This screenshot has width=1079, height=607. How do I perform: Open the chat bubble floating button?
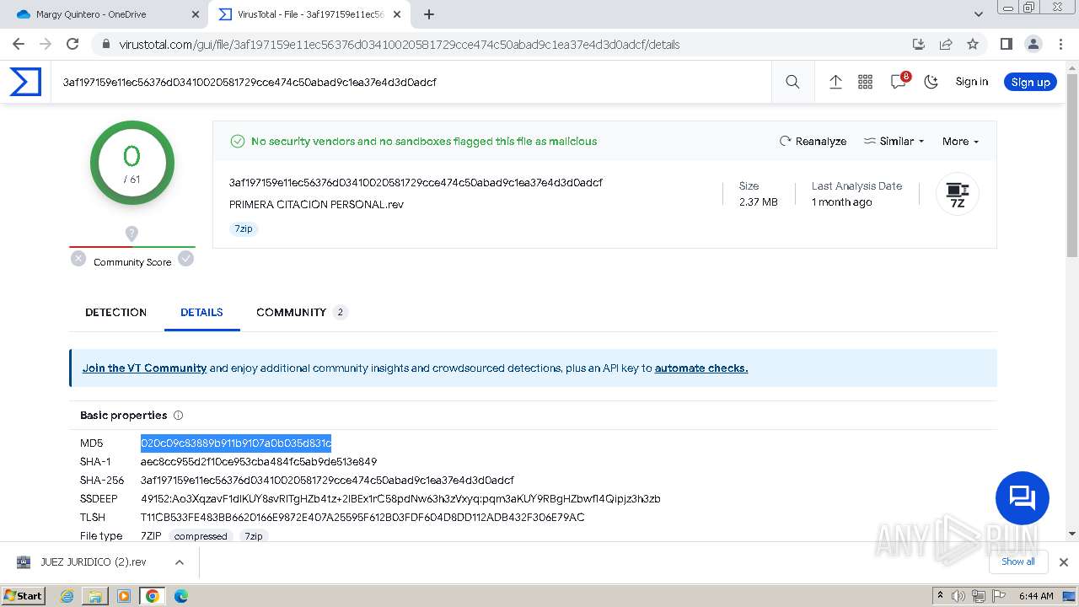click(x=1023, y=498)
